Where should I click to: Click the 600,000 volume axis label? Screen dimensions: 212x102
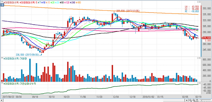[207, 65]
